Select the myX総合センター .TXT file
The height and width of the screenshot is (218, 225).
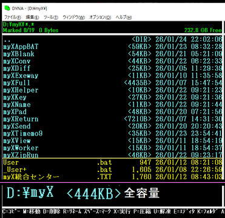[112, 177]
